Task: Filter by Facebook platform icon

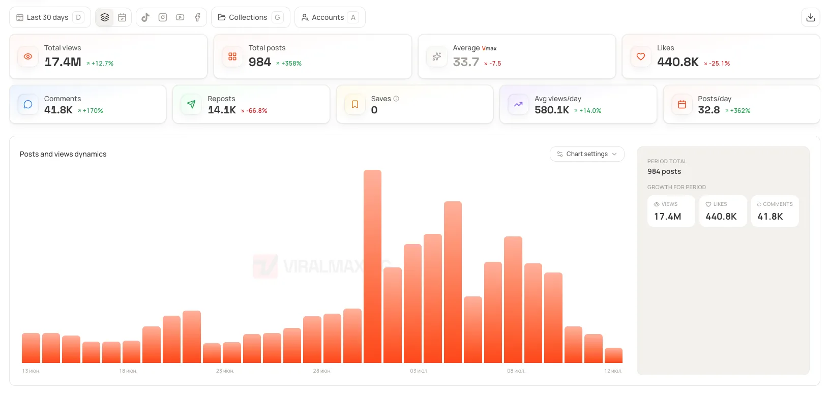Action: [197, 17]
